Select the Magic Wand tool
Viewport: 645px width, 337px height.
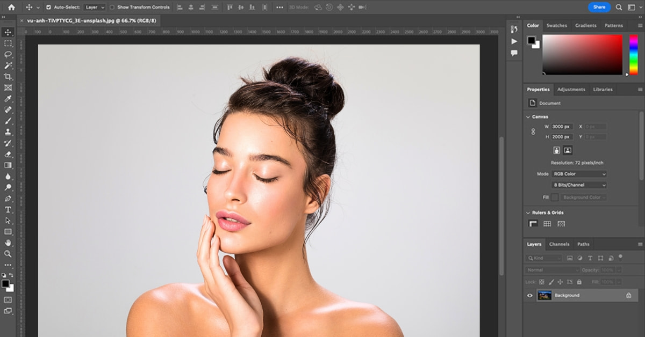point(8,65)
